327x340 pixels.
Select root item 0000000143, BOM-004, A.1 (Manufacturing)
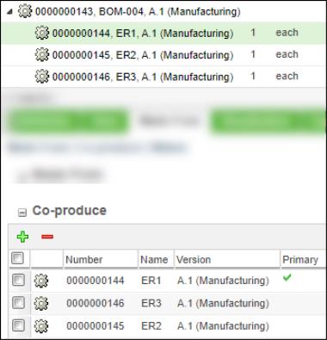point(138,12)
